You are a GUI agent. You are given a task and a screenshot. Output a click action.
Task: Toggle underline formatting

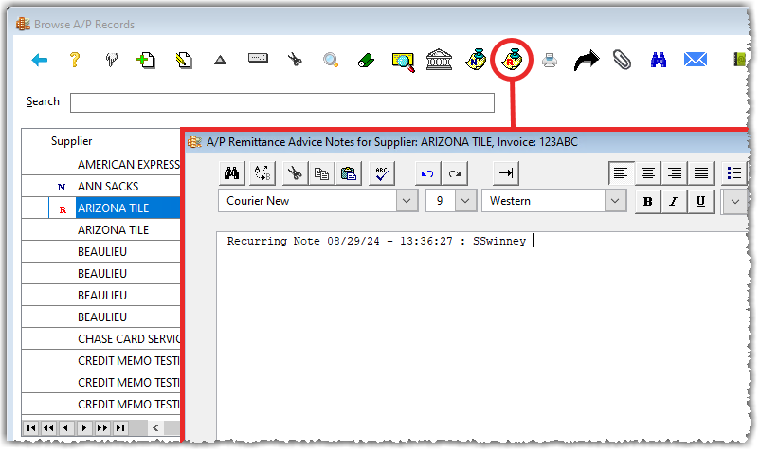pos(700,202)
